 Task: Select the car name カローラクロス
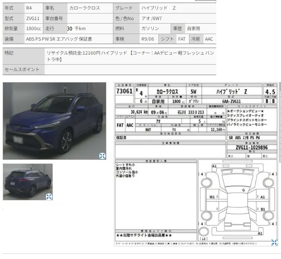point(84,8)
